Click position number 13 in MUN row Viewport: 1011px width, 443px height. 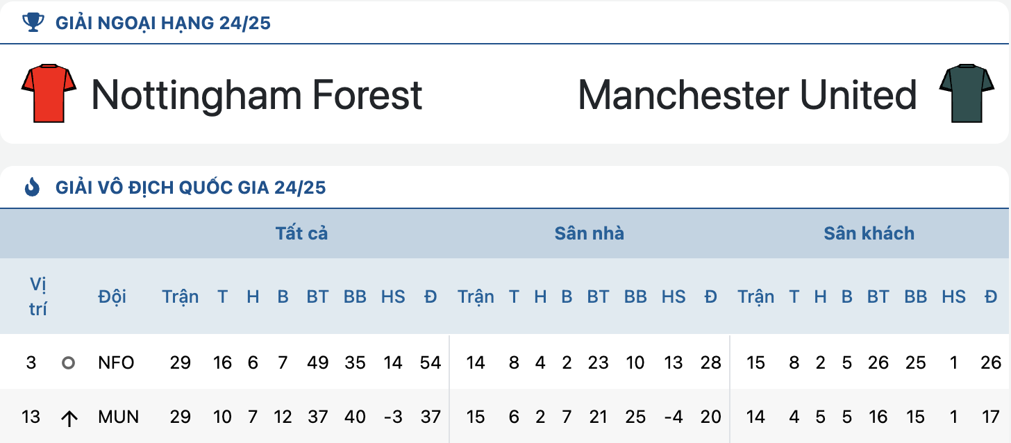tap(31, 417)
